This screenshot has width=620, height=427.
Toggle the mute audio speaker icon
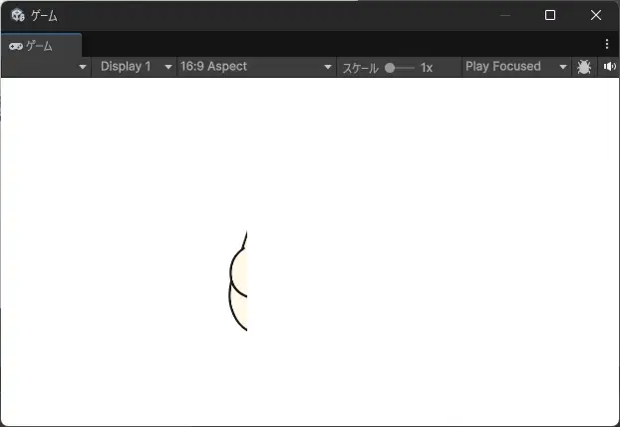pos(609,67)
